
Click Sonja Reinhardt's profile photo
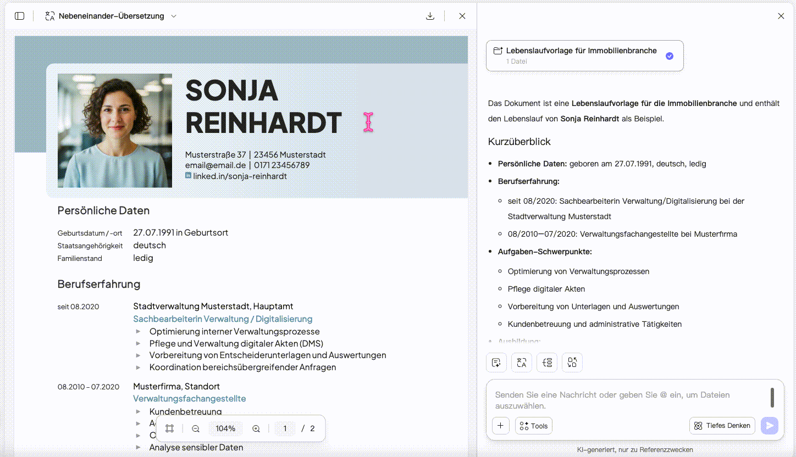[115, 131]
